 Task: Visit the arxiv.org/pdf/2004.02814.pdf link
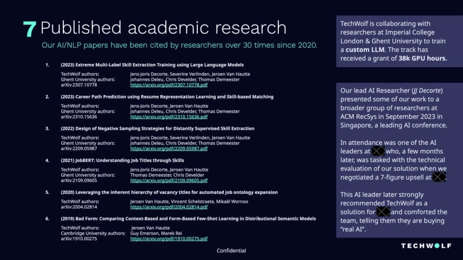pyautogui.click(x=169, y=207)
